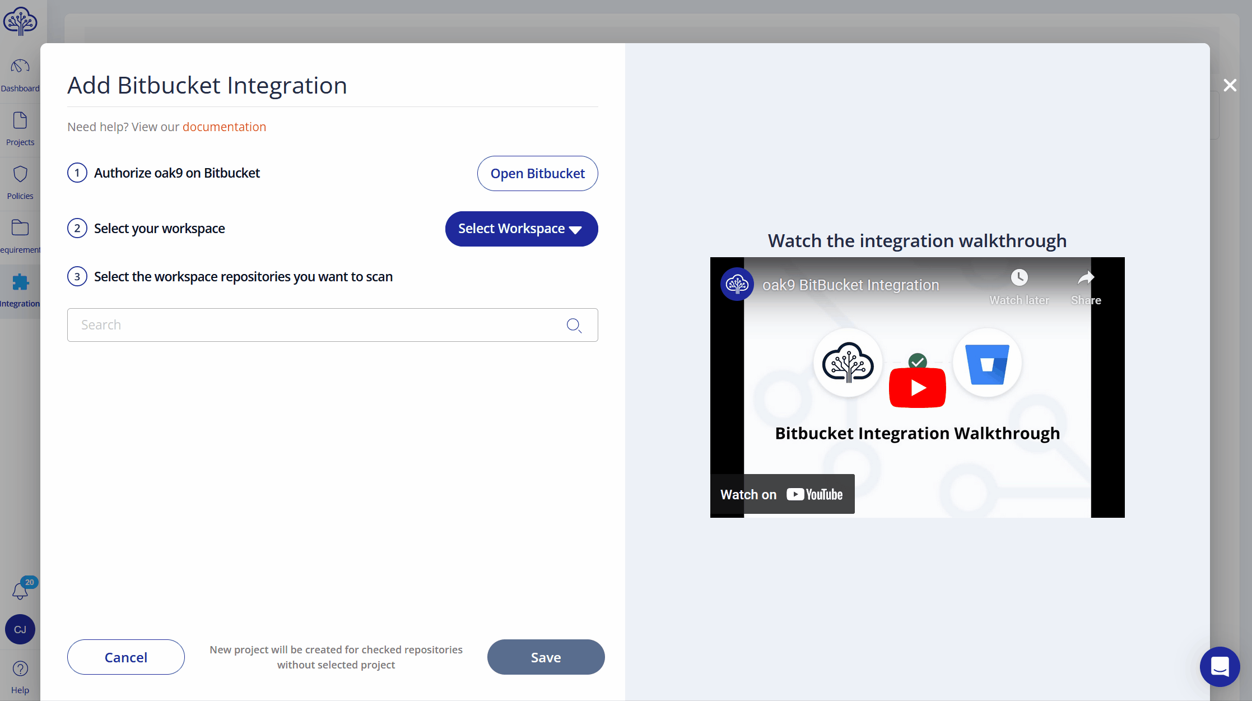The width and height of the screenshot is (1252, 701).
Task: Select Integrations puzzle piece icon
Action: (20, 282)
